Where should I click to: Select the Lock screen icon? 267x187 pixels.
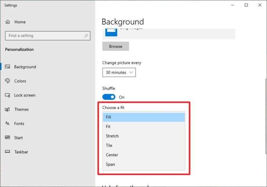(8, 95)
